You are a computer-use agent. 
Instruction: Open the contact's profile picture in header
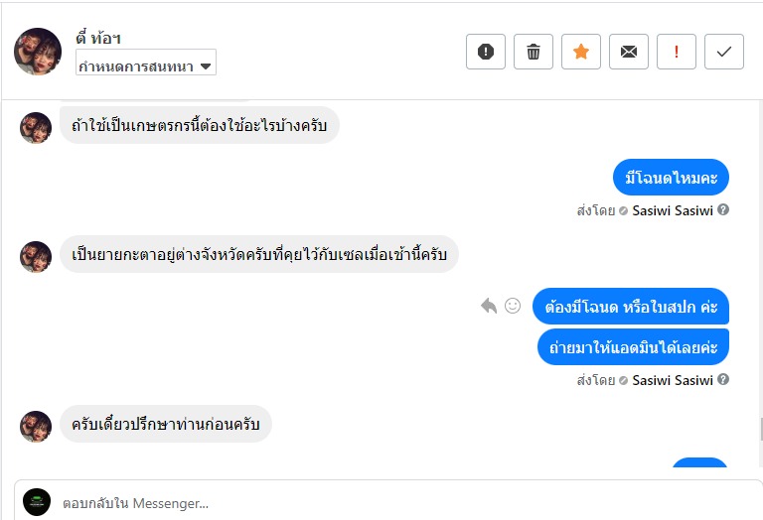pos(38,52)
